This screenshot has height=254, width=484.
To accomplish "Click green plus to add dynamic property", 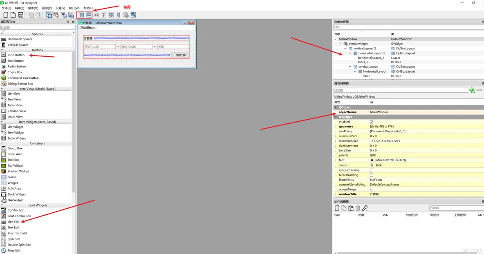I will coord(472,90).
